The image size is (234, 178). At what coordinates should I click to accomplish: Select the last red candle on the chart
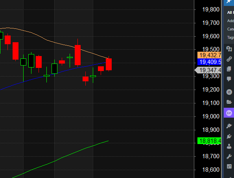pyautogui.click(x=109, y=64)
